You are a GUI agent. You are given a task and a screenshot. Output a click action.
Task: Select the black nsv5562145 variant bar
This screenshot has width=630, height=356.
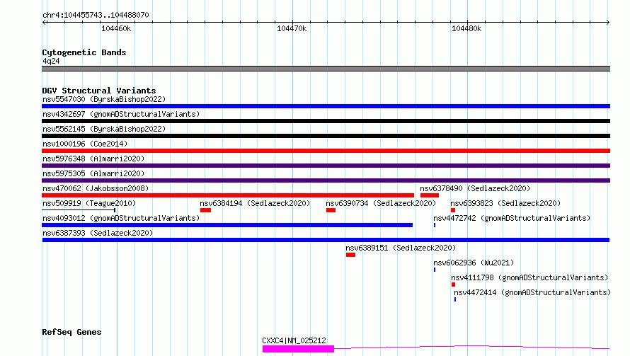point(326,136)
